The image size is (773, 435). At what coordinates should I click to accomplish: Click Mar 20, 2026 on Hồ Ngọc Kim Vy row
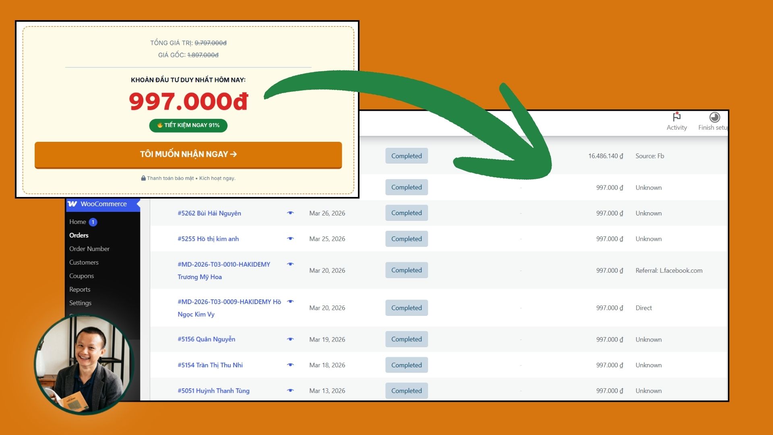(x=327, y=308)
